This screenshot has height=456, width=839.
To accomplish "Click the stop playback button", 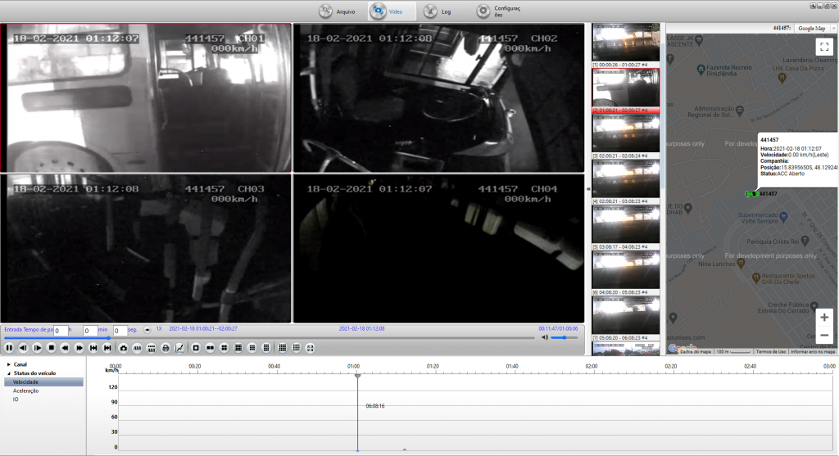I will [51, 348].
